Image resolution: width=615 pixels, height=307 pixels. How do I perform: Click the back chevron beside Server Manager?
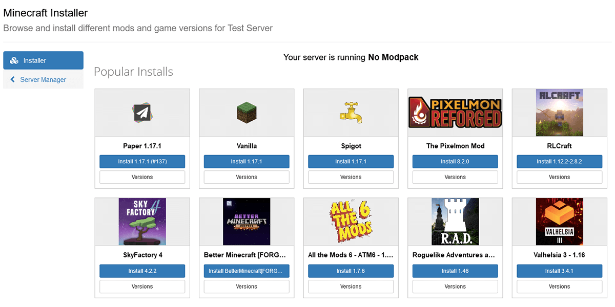(13, 80)
